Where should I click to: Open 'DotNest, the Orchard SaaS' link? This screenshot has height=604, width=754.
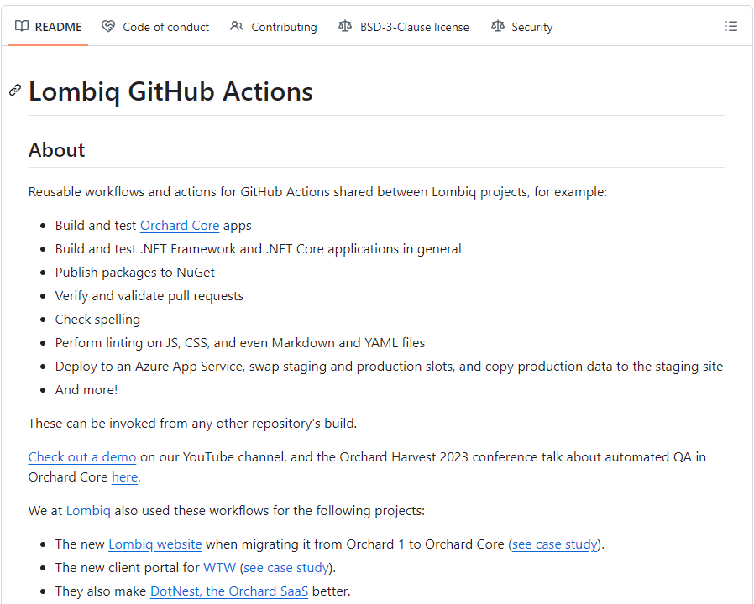[x=229, y=591]
